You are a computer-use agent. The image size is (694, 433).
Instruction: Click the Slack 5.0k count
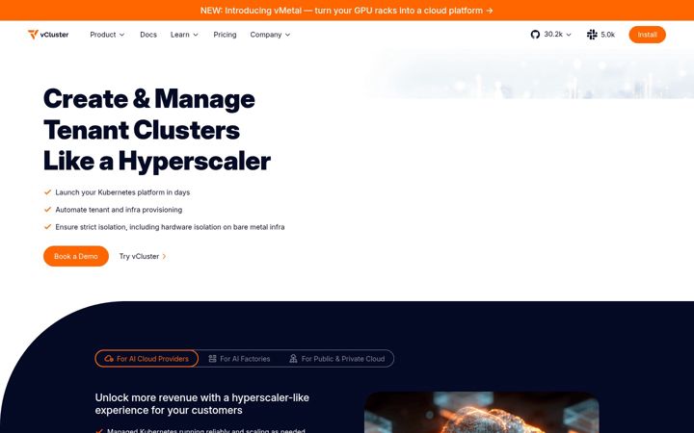click(x=607, y=35)
